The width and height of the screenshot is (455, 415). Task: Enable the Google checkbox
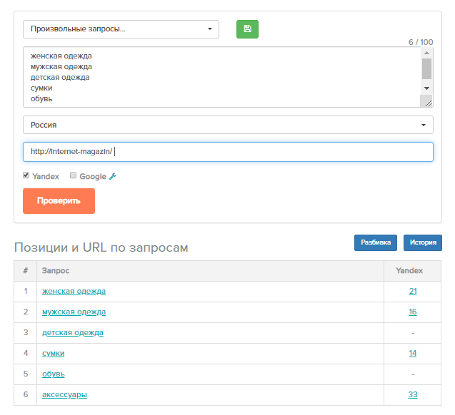click(x=73, y=175)
